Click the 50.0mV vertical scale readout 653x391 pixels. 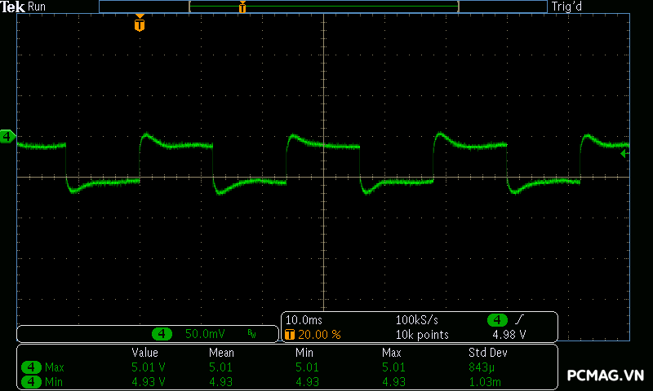(205, 334)
